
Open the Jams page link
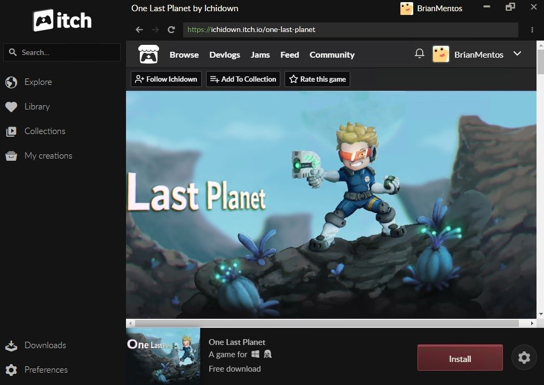(260, 55)
